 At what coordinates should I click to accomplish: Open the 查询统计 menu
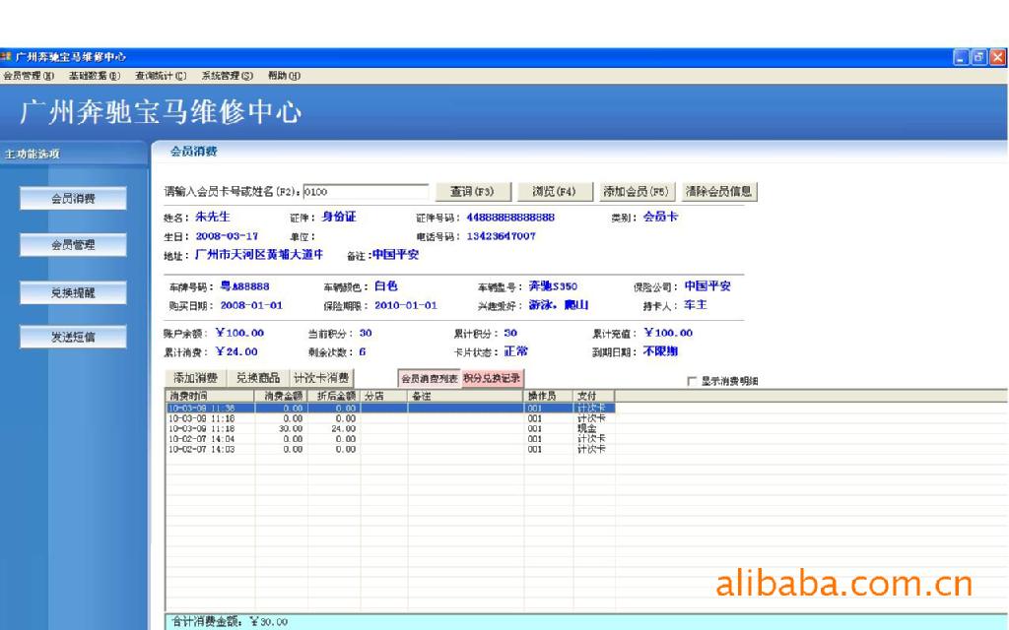pos(161,76)
